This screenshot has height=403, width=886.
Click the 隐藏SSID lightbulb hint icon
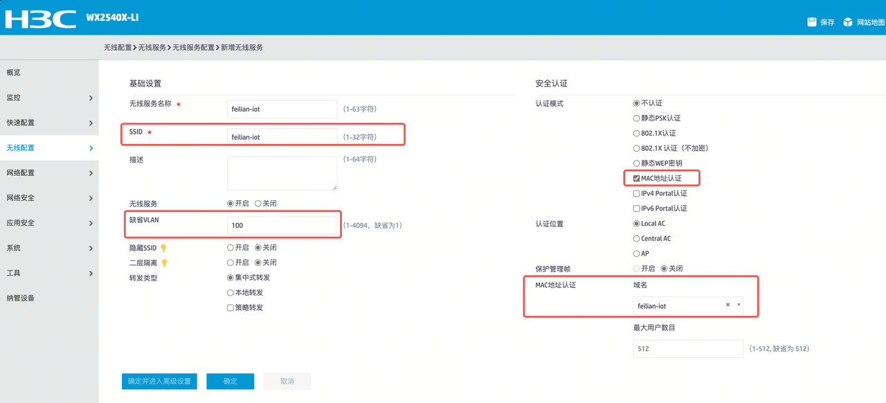pyautogui.click(x=164, y=248)
